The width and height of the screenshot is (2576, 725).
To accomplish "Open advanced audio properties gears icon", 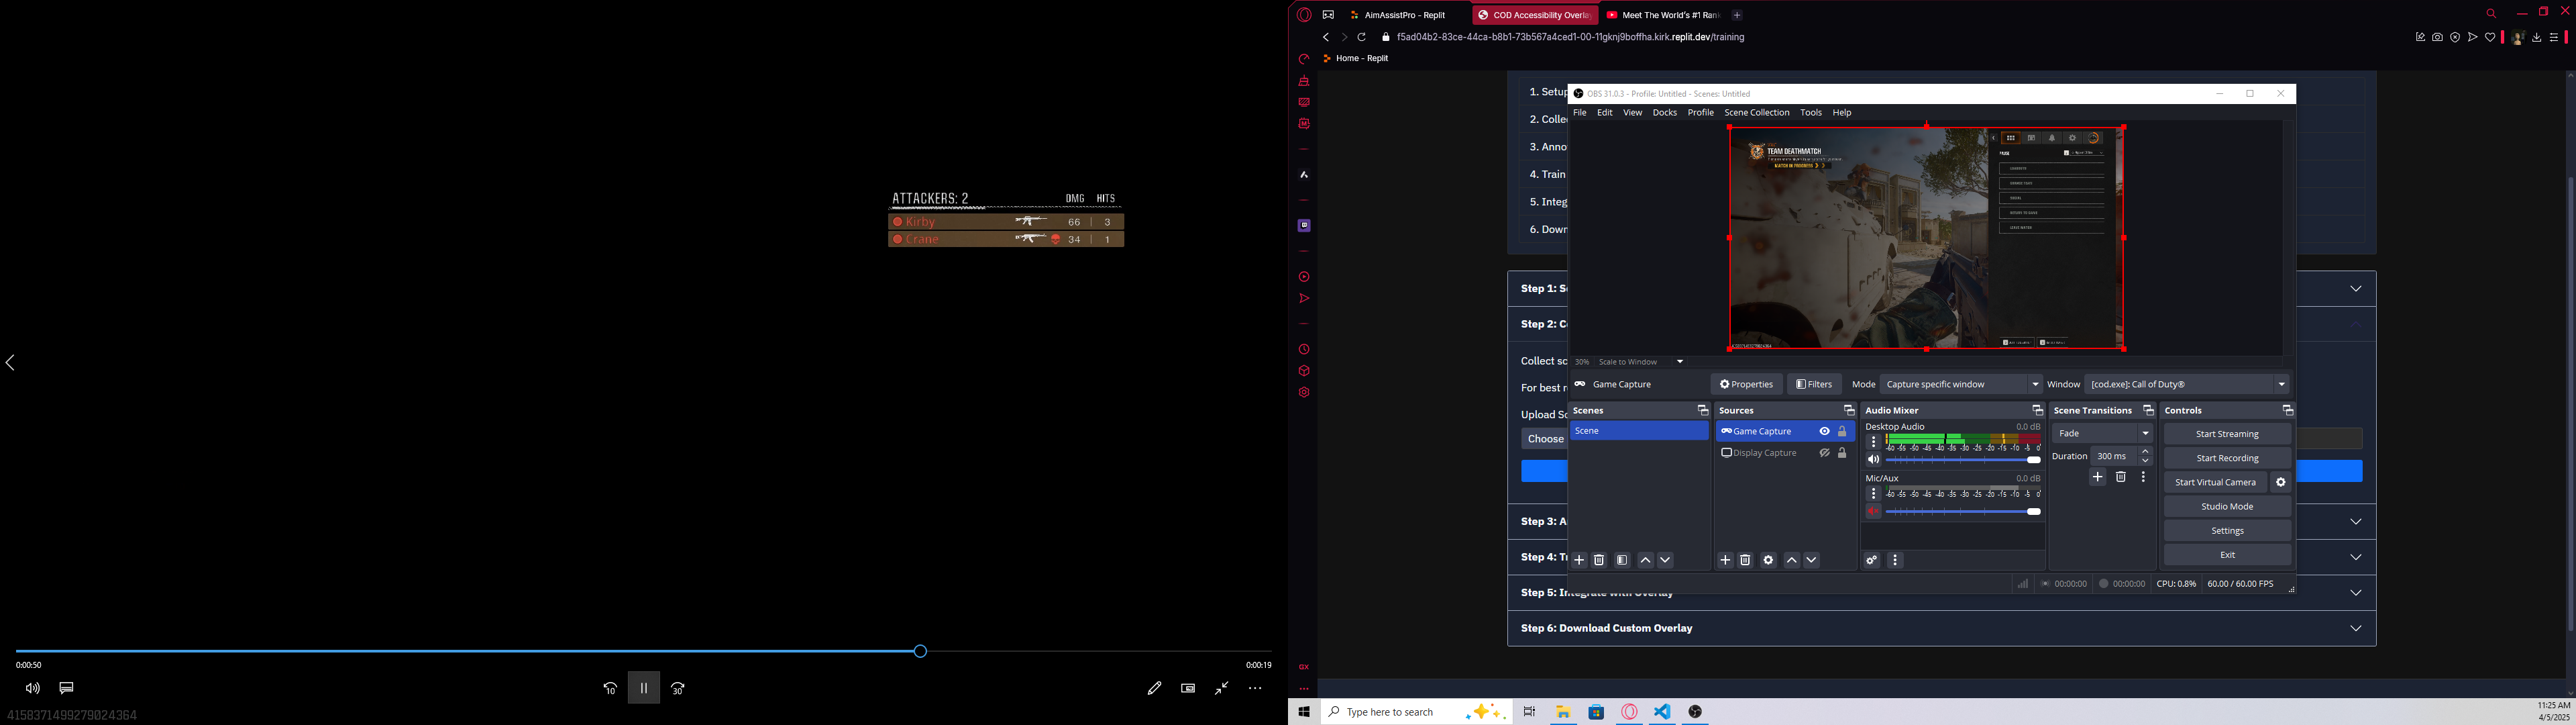I will (x=1872, y=560).
